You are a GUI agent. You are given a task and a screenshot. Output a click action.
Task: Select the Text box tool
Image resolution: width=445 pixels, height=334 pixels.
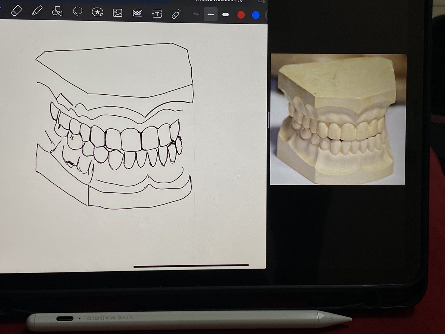[157, 14]
